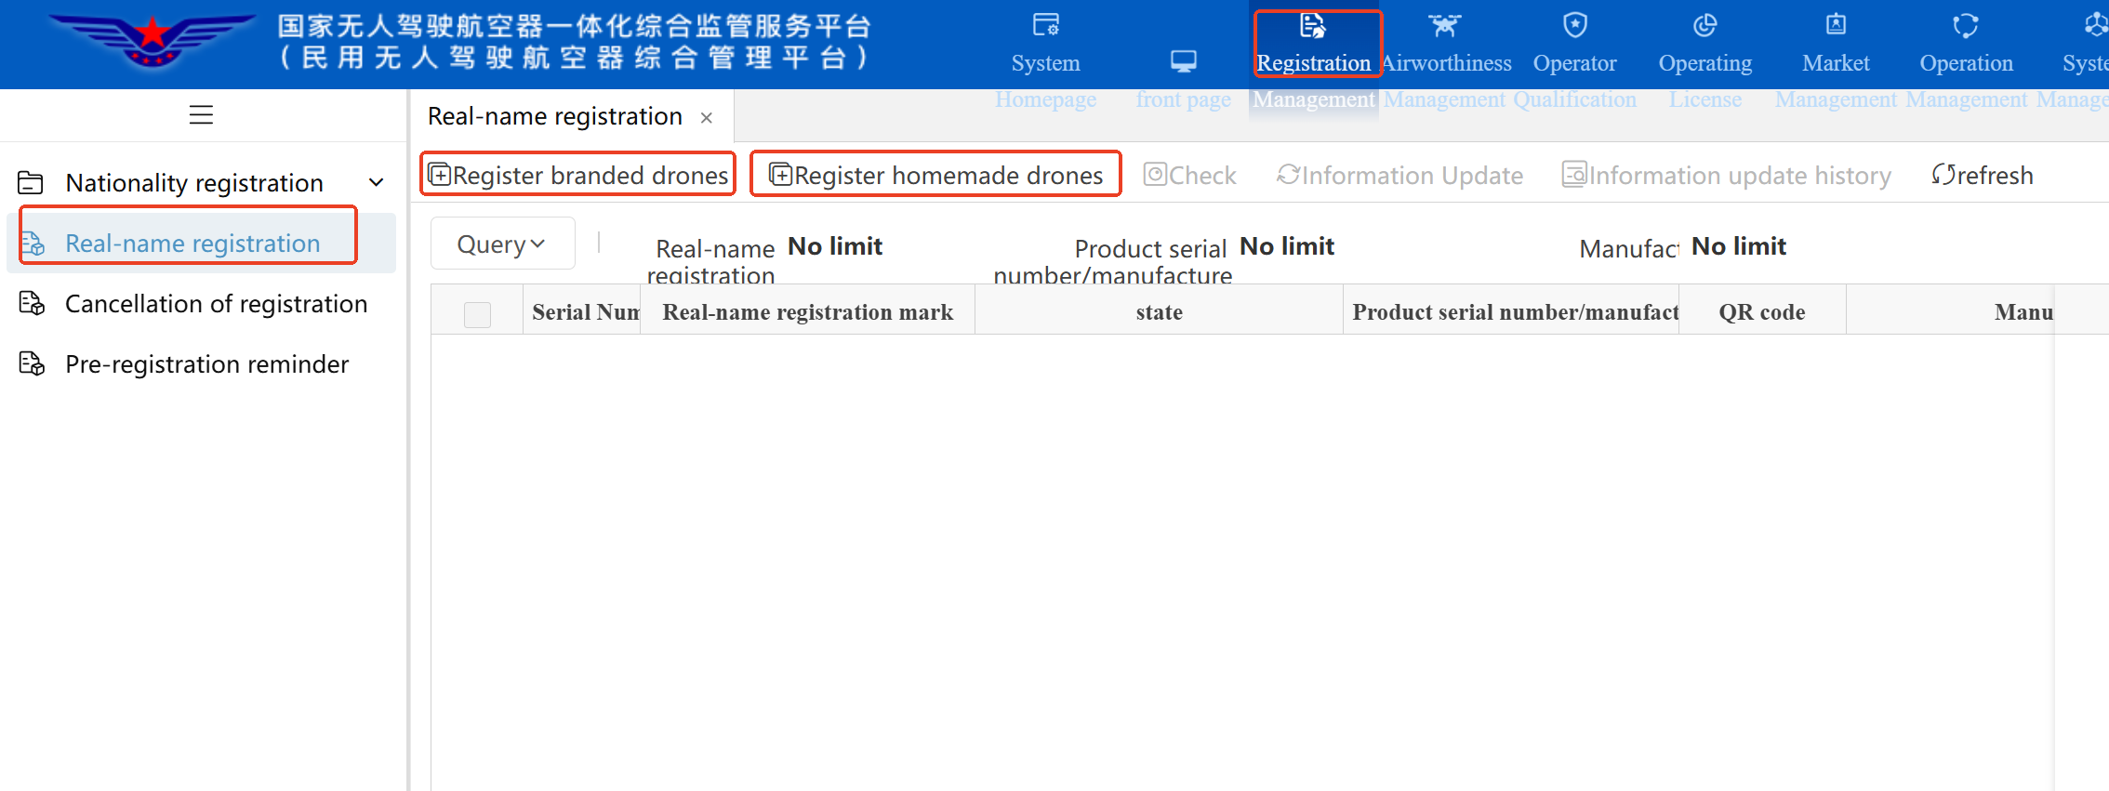Click the Airworthiness Management menu label
The height and width of the screenshot is (791, 2109).
point(1445,81)
